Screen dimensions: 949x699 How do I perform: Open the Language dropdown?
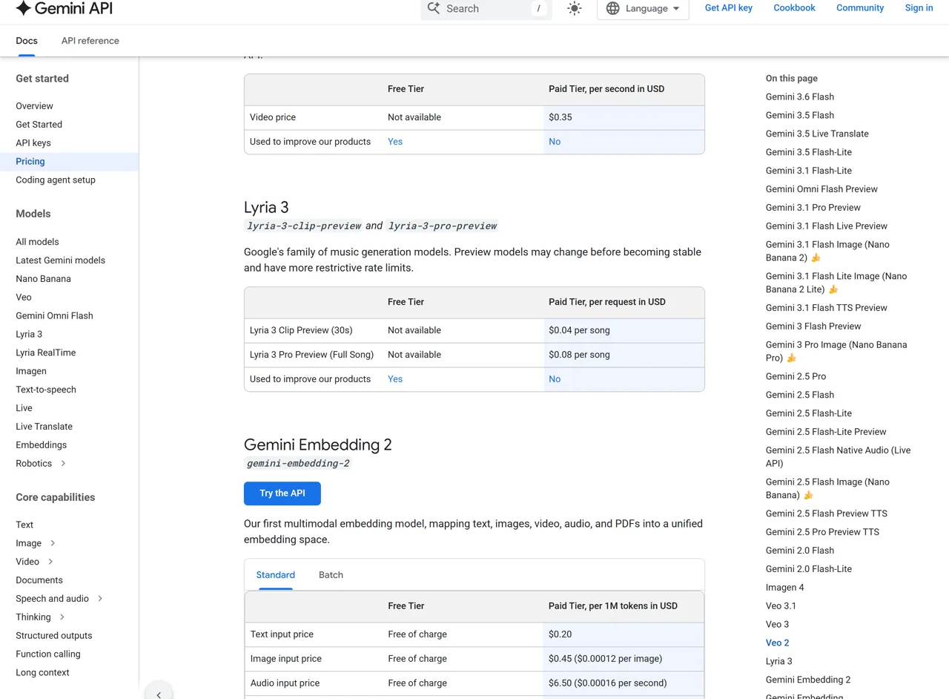643,8
